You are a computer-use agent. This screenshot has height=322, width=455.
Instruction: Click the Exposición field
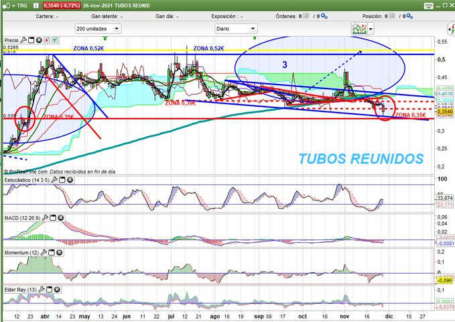point(226,17)
